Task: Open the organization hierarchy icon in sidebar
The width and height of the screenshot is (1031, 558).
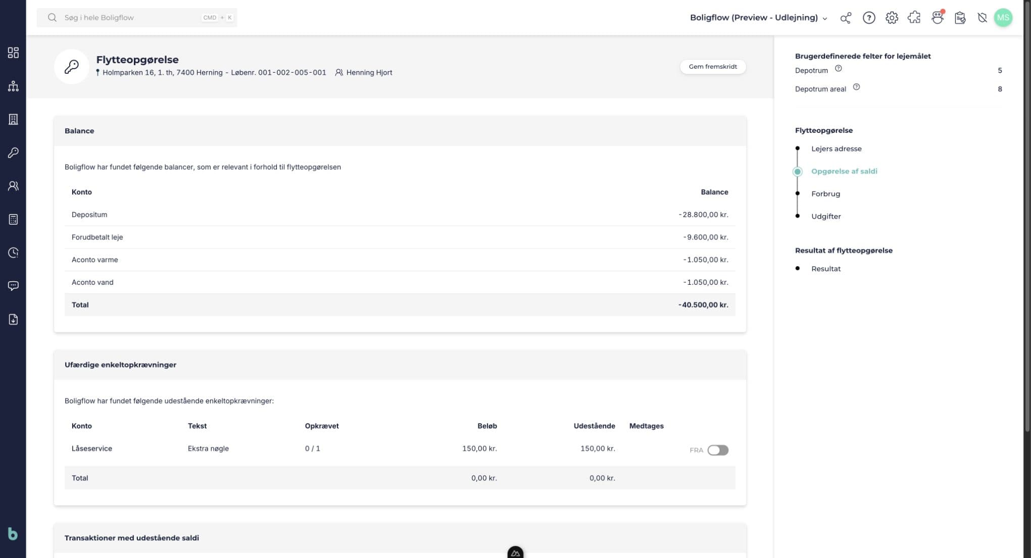Action: [x=13, y=86]
